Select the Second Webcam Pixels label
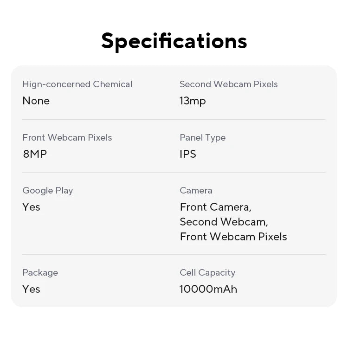 tap(229, 84)
